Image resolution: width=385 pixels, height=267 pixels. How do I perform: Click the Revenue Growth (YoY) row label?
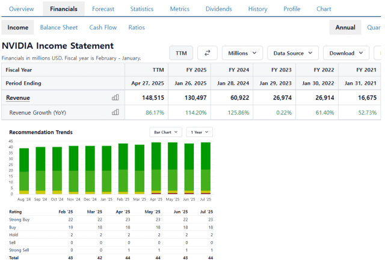tap(37, 112)
